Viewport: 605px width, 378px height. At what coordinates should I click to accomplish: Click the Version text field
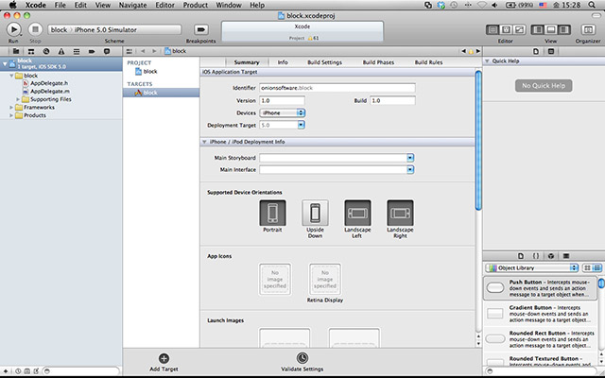282,100
